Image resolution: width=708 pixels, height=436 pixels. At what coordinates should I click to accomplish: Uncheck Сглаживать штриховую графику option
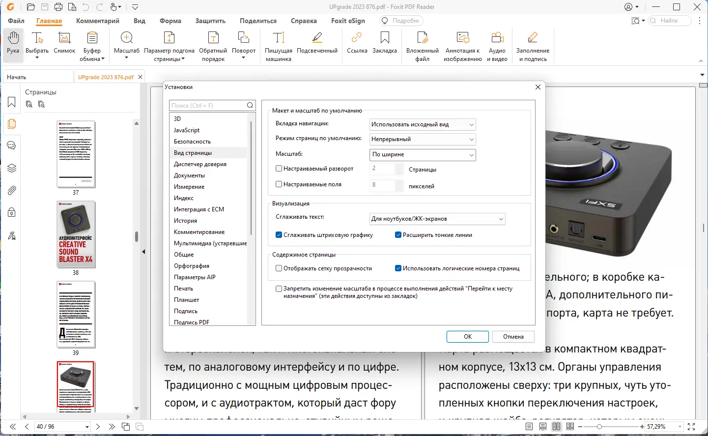[x=279, y=235]
